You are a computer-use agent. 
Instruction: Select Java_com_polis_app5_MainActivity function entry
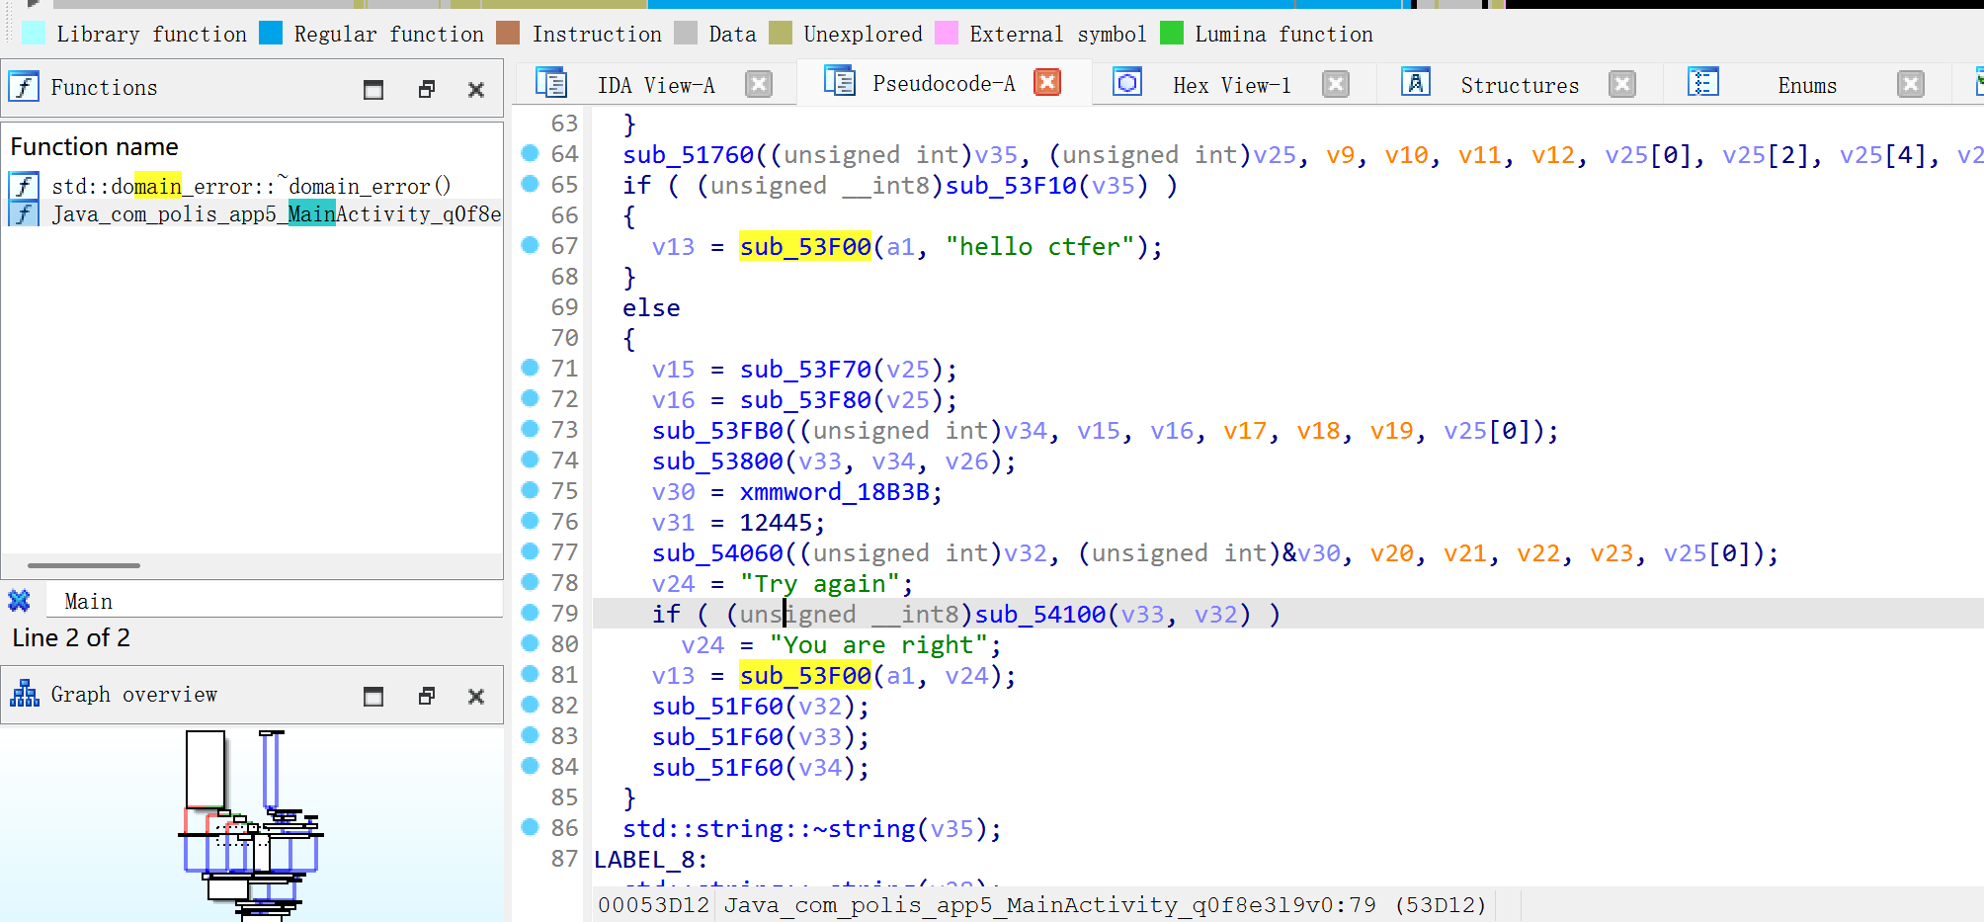(276, 214)
